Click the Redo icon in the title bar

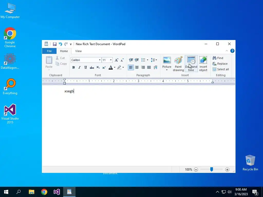pos(66,44)
